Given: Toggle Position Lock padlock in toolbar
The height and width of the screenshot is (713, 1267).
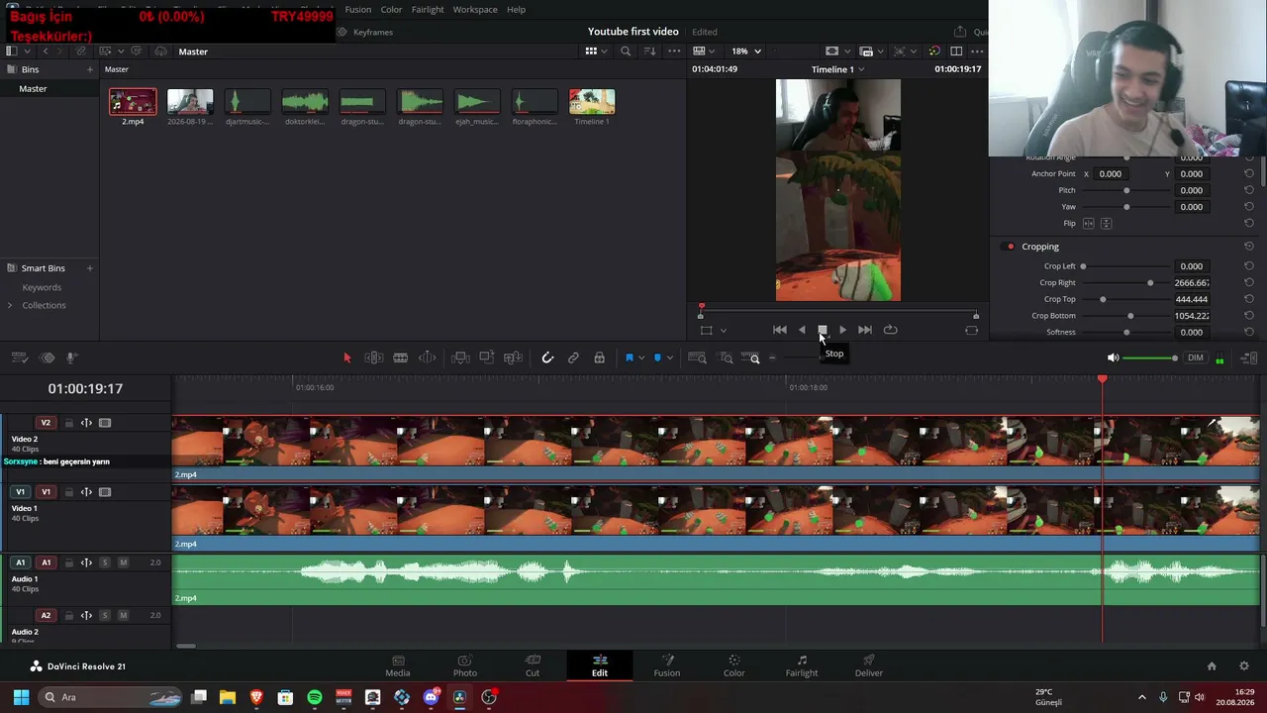Looking at the screenshot, I should tap(600, 357).
